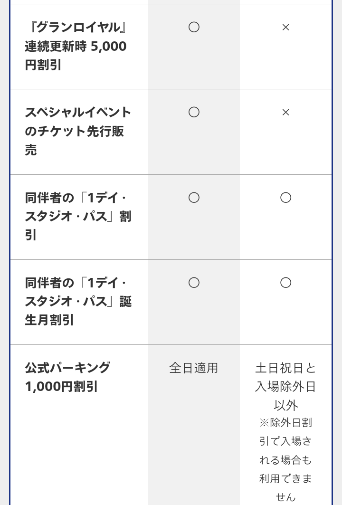Click the 全日適用 cell text
Screen dimensions: 342x505
point(194,368)
